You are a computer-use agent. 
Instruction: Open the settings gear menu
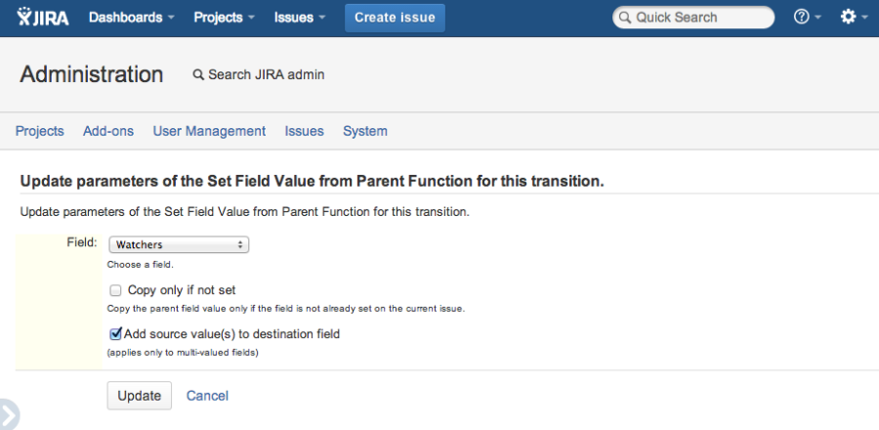coord(854,18)
